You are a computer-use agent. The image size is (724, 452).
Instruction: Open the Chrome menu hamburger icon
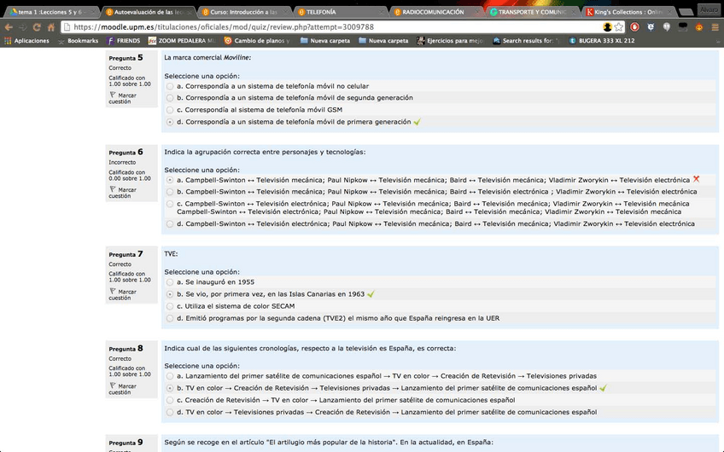(x=715, y=26)
